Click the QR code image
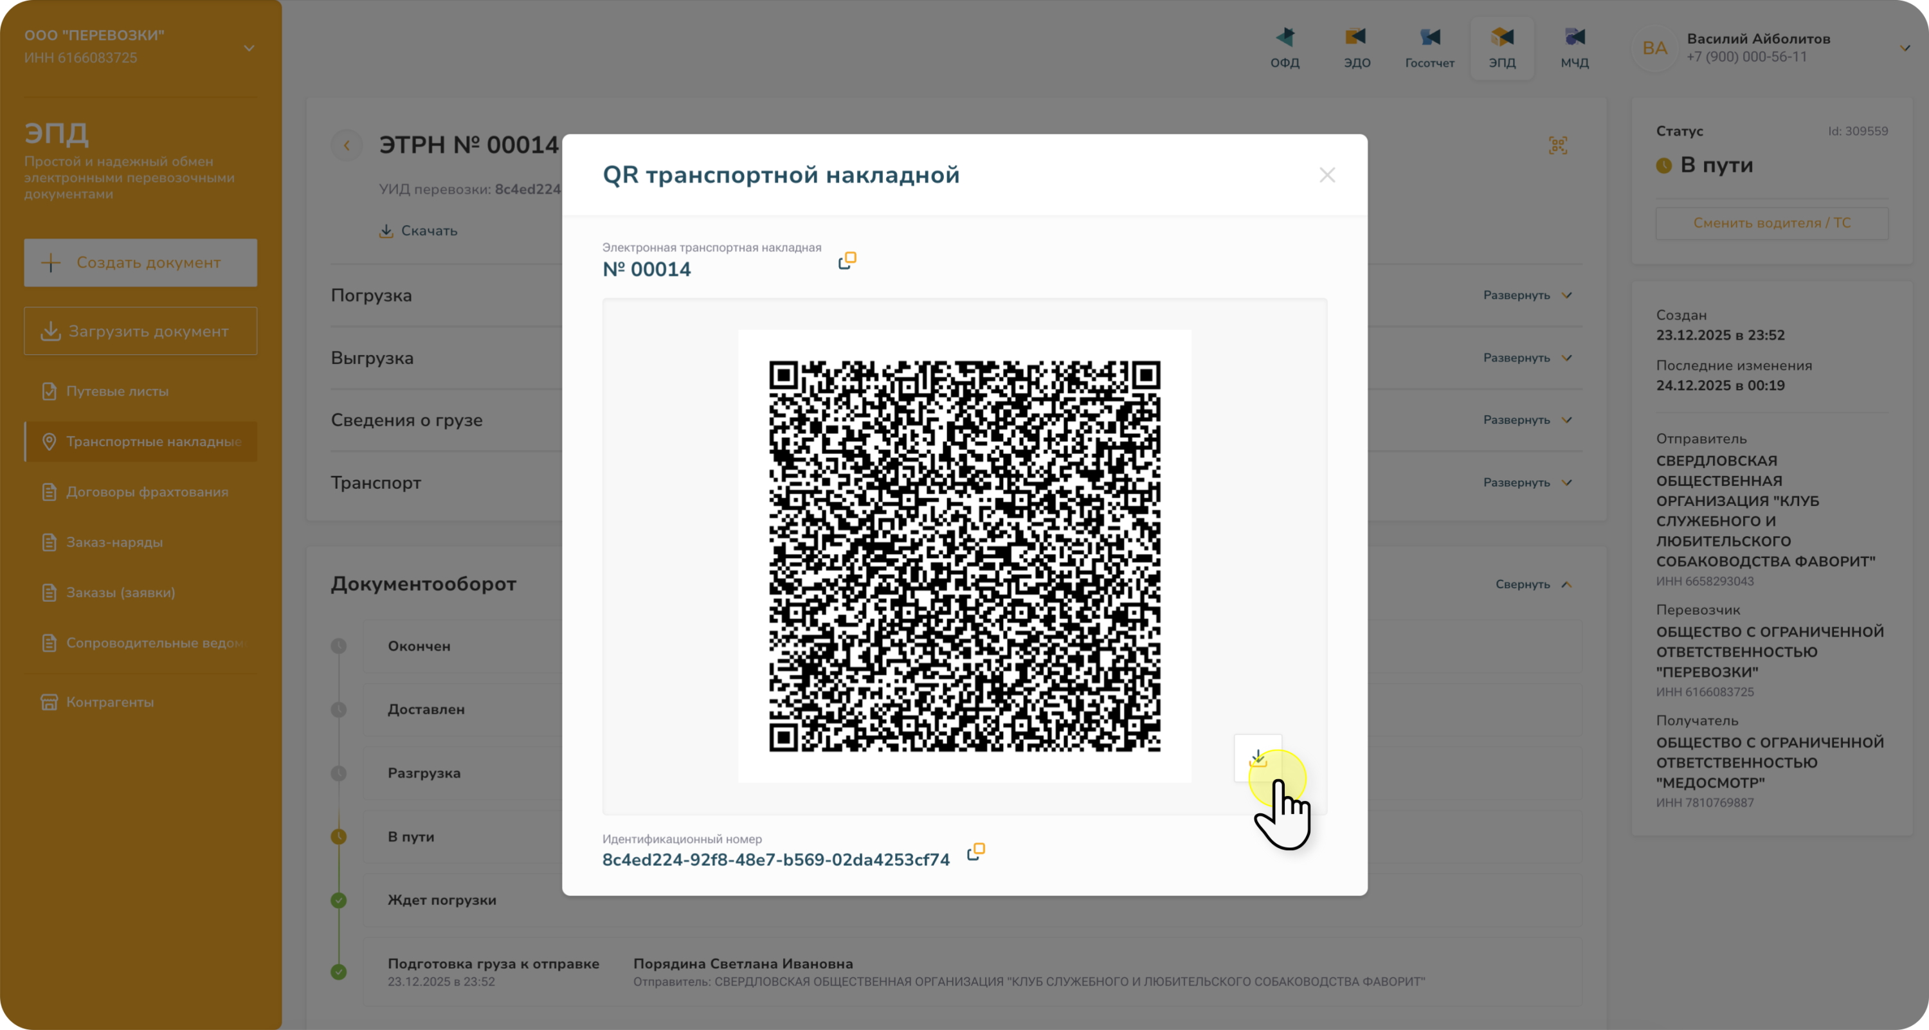 click(964, 556)
